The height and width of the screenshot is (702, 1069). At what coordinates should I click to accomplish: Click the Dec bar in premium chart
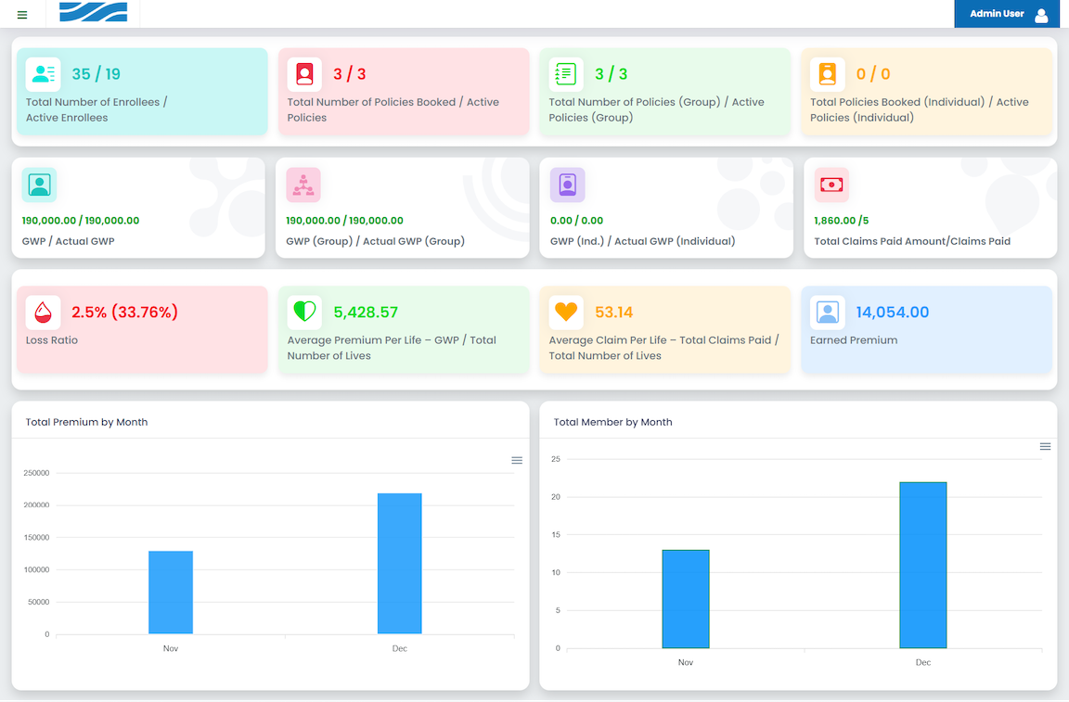click(399, 564)
